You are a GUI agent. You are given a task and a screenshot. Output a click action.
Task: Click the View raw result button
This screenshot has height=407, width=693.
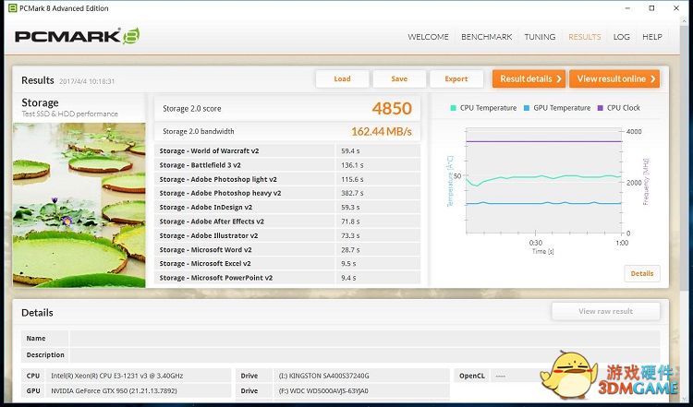tap(605, 311)
